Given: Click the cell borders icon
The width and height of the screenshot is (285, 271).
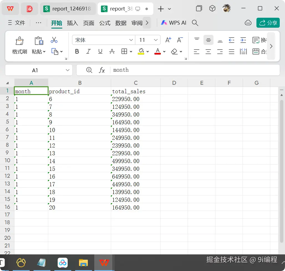Looking at the screenshot, I should tap(124, 51).
